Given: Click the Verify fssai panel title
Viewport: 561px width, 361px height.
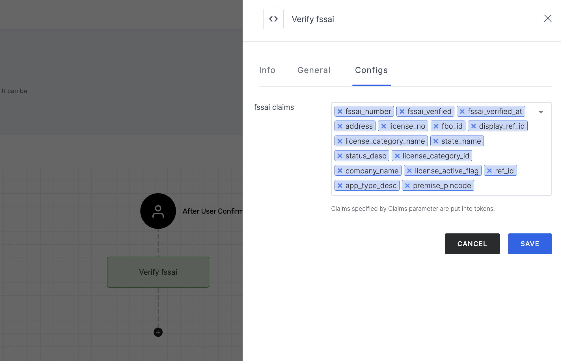Looking at the screenshot, I should (313, 19).
